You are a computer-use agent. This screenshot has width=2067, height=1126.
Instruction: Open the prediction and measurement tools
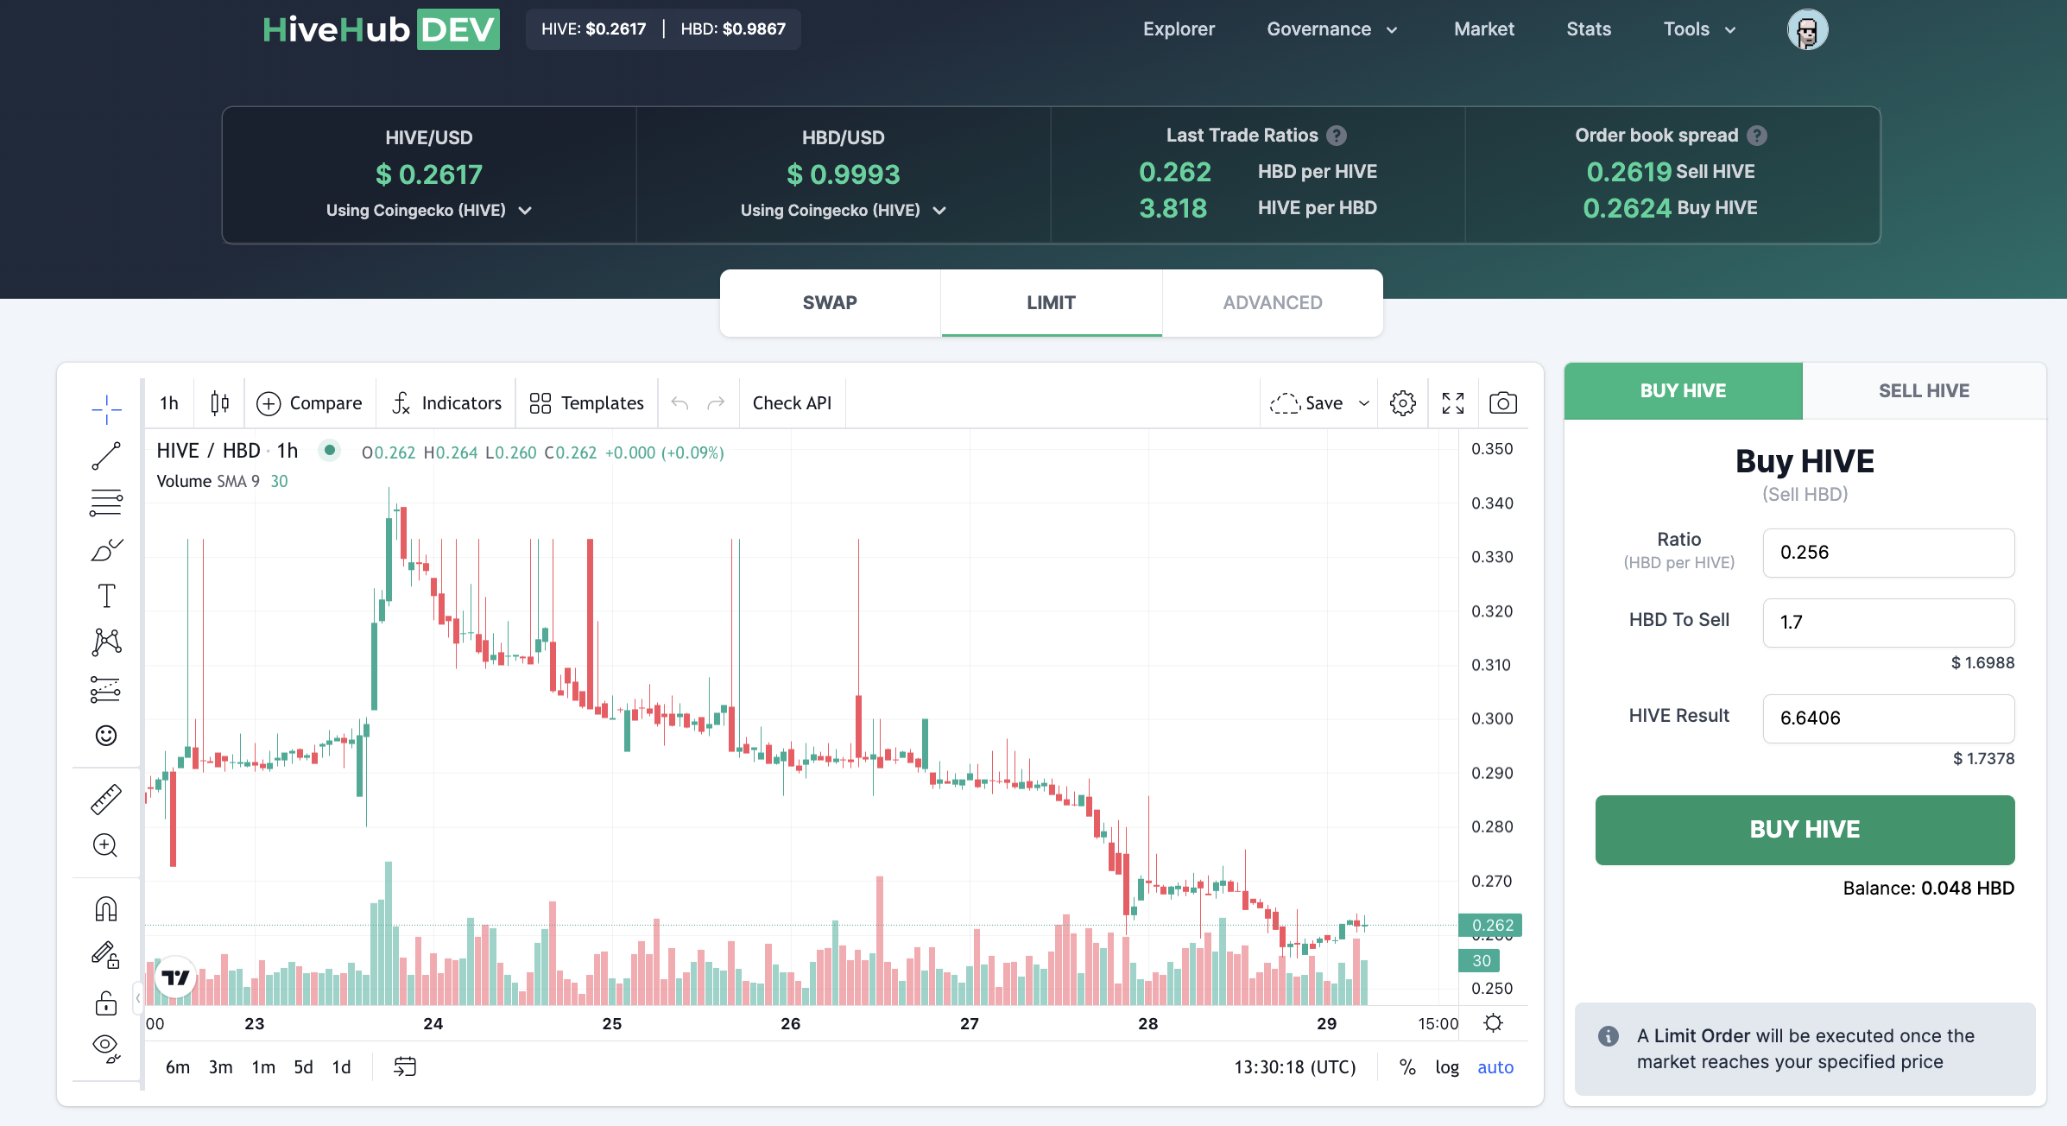tap(106, 688)
